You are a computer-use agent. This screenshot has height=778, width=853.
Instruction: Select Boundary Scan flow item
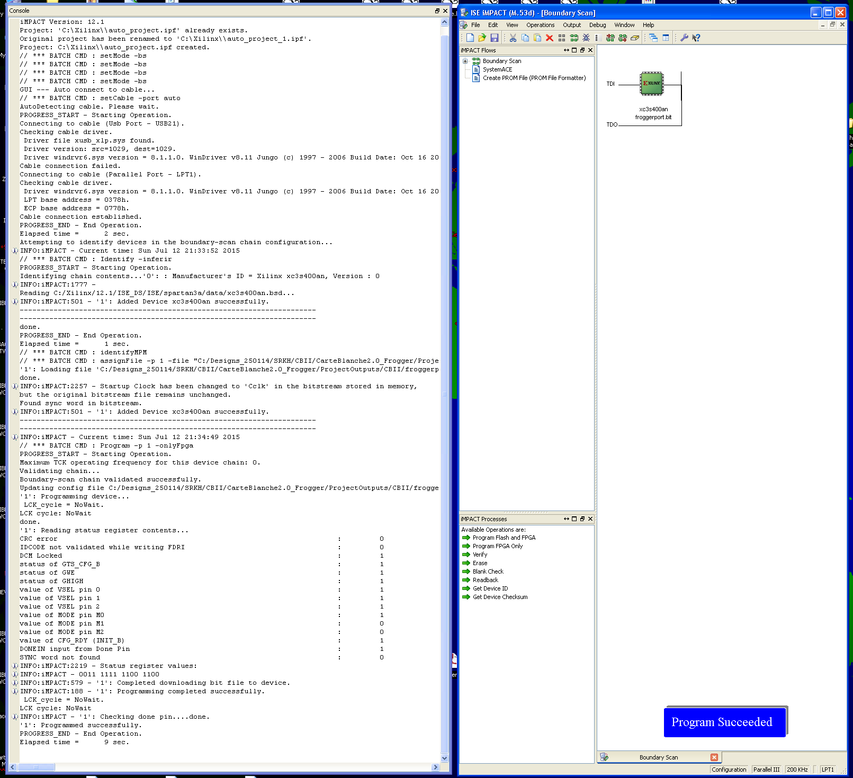tap(502, 61)
